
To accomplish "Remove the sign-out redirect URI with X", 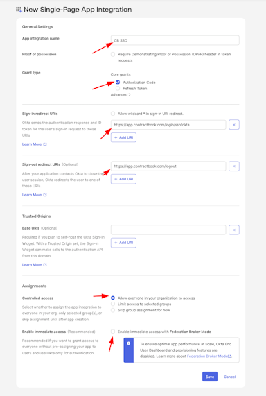I will coord(234,166).
